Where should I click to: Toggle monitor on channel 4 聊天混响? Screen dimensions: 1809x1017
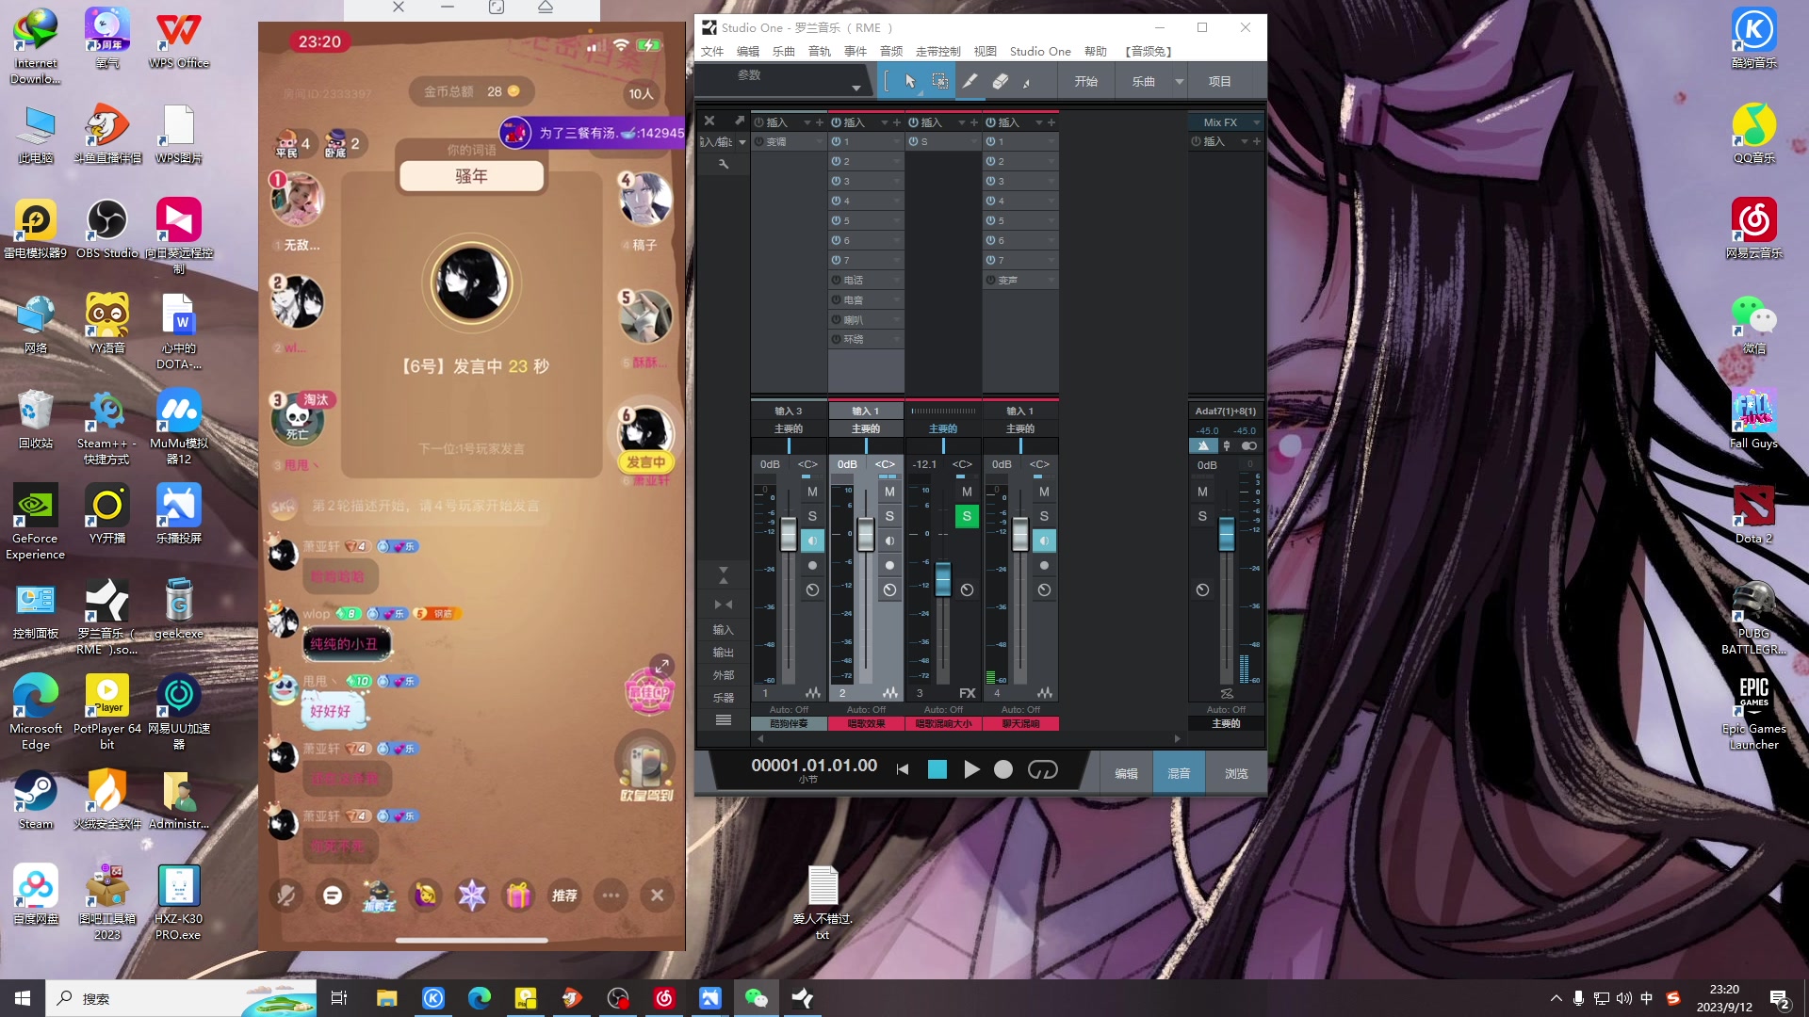pos(1044,541)
